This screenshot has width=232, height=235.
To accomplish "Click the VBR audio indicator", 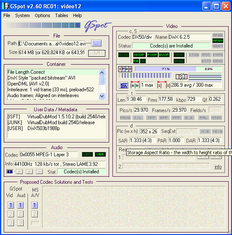I will pyautogui.click(x=100, y=154).
